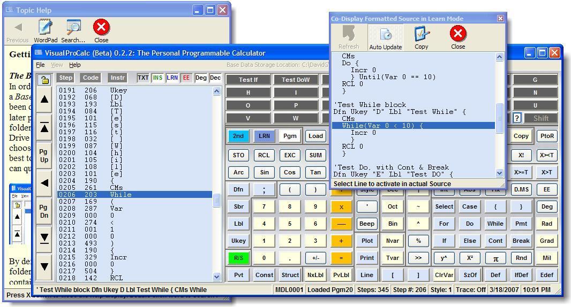571x307 pixels.
Task: Click the question mark help icon beside Shift
Action: [x=517, y=118]
